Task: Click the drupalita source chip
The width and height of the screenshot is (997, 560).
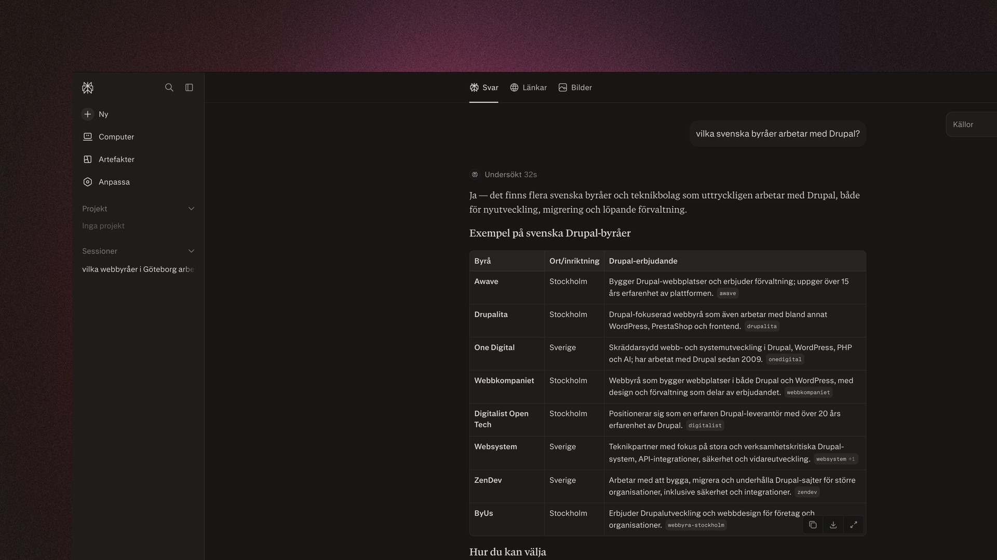Action: coord(762,327)
